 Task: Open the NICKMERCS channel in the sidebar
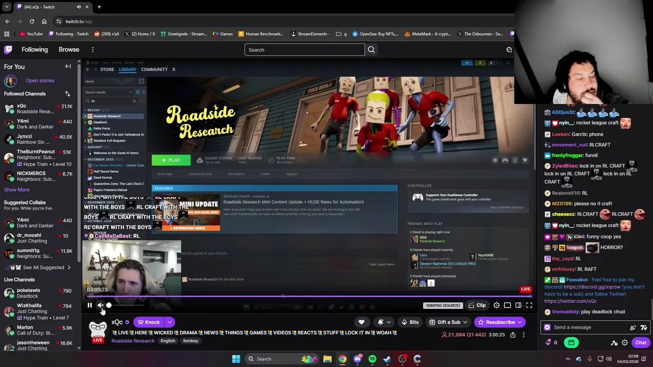coord(39,176)
